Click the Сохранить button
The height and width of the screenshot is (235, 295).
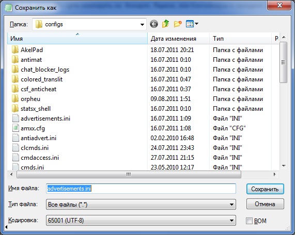point(265,189)
